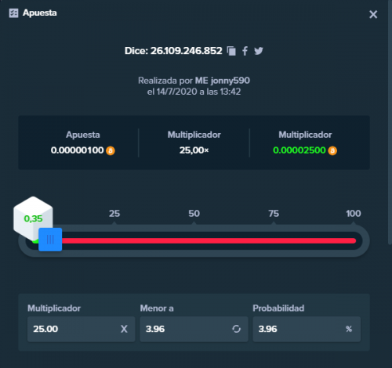Select the blue slider handle
392x368 pixels.
coord(50,240)
